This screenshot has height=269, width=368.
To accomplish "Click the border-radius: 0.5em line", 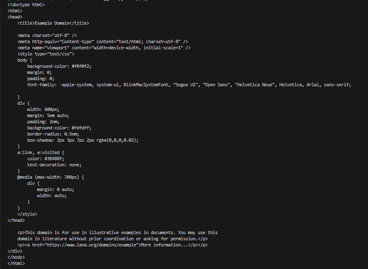I will click(x=53, y=134).
